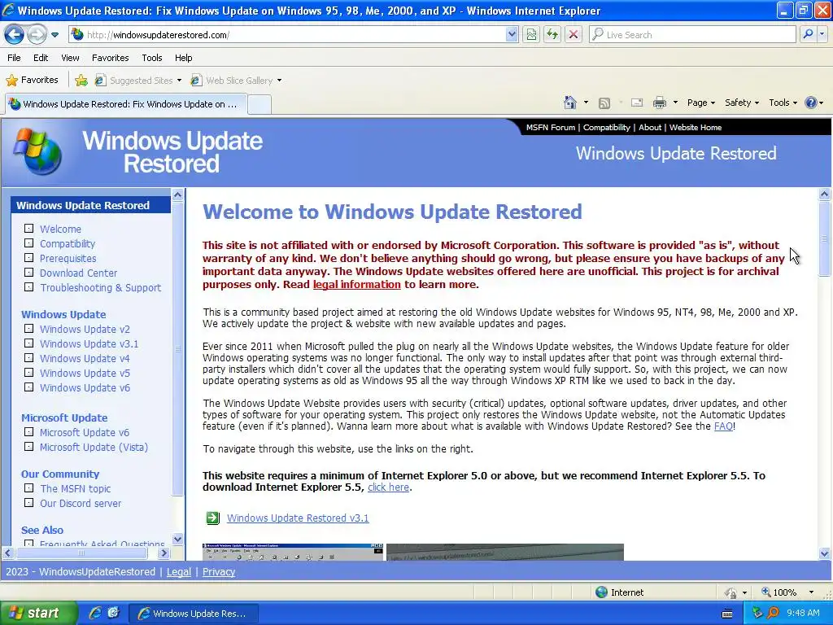Viewport: 833px width, 625px height.
Task: Open Website Home header link
Action: 696,128
